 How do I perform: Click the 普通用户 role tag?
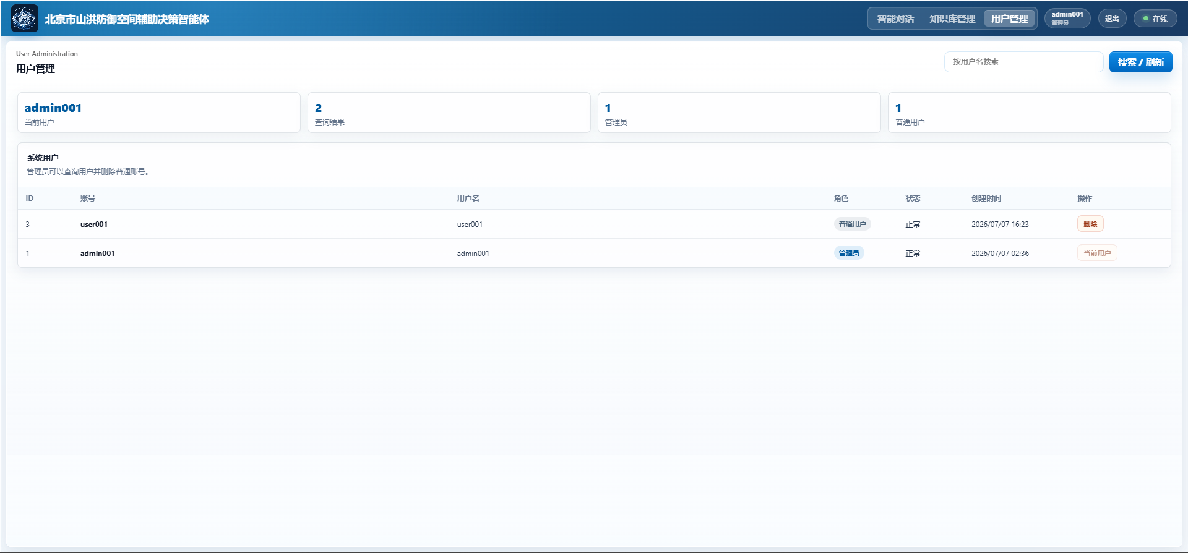[x=852, y=224]
